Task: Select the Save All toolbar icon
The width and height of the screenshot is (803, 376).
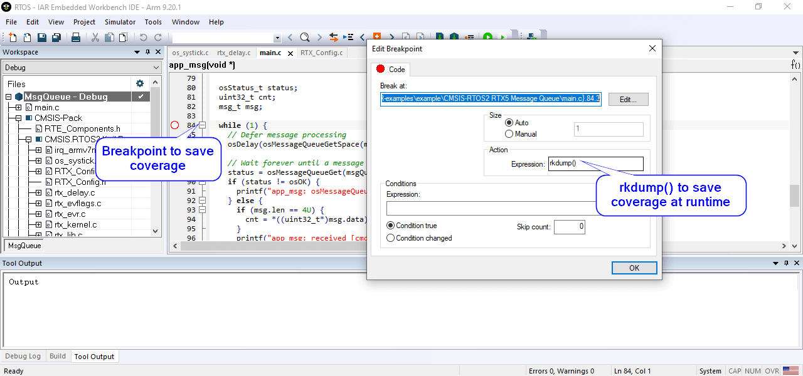Action: (56, 37)
